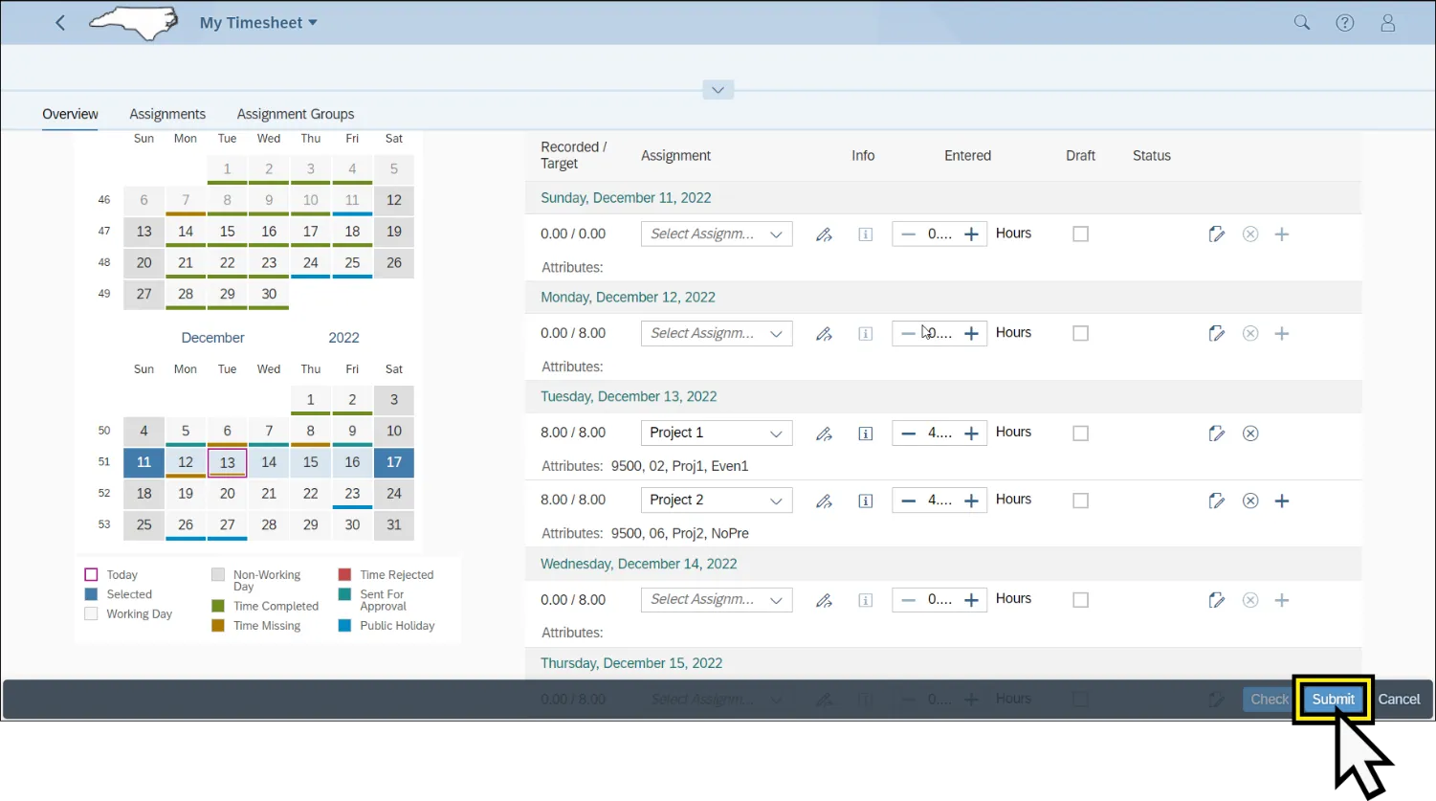The image size is (1436, 801).
Task: Tick the Draft checkbox for Wednesday December 14
Action: coord(1080,600)
